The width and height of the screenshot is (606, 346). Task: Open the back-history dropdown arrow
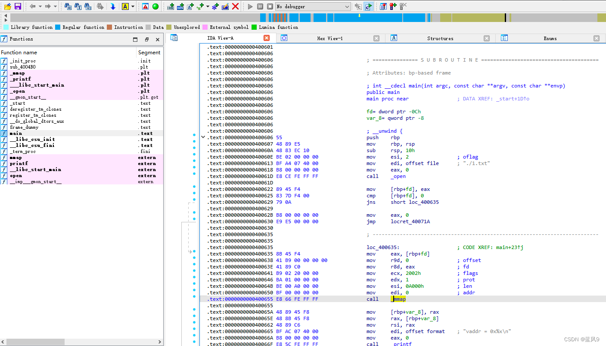click(40, 6)
